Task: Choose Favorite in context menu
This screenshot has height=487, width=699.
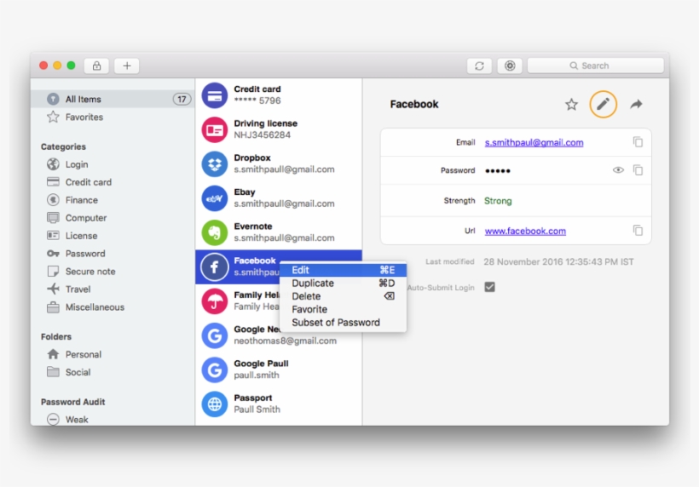Action: point(343,309)
